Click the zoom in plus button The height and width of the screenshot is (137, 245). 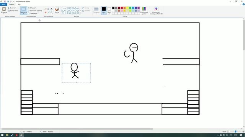tap(243, 132)
